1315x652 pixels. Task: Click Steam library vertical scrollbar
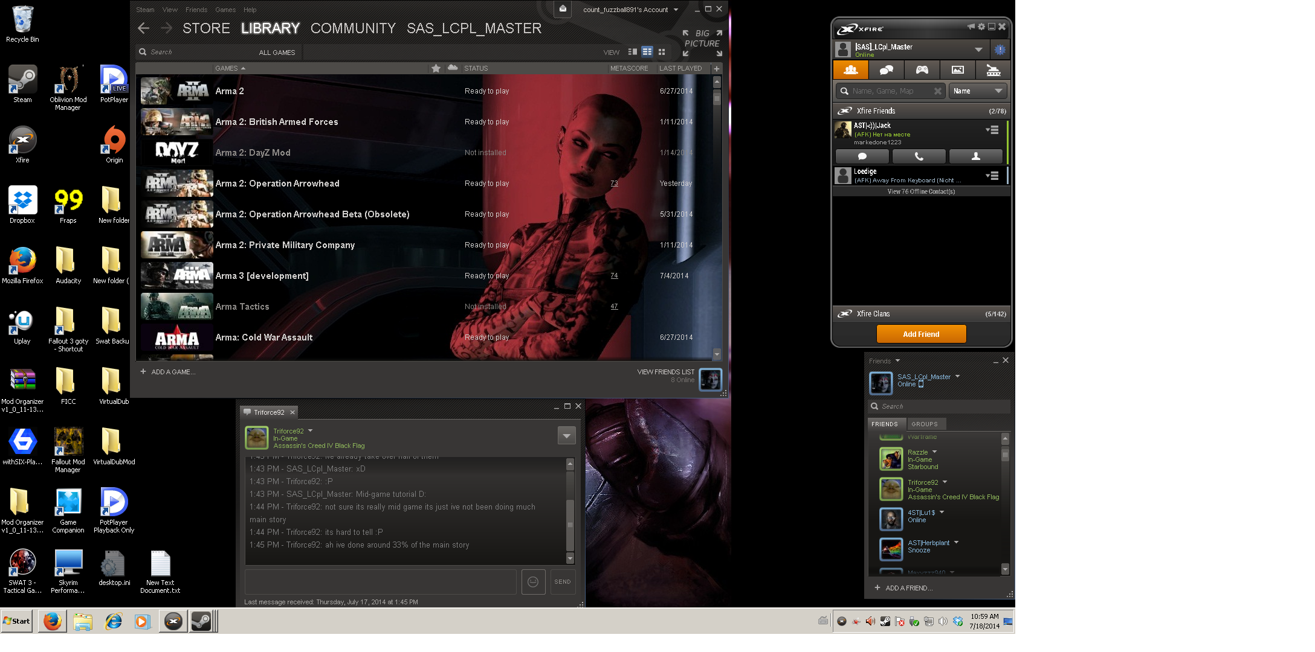tap(717, 217)
